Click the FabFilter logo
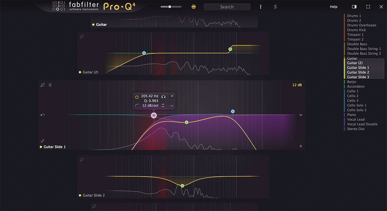 [76, 6]
